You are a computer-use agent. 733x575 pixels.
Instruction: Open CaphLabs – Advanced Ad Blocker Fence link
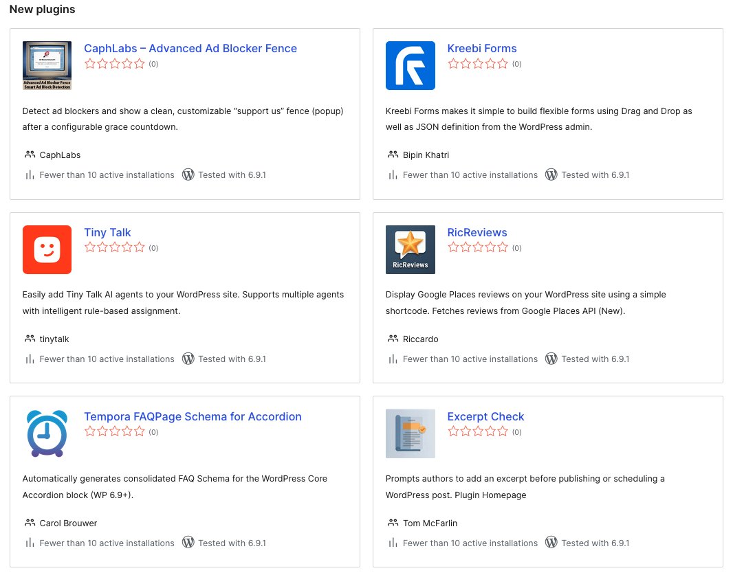[190, 48]
